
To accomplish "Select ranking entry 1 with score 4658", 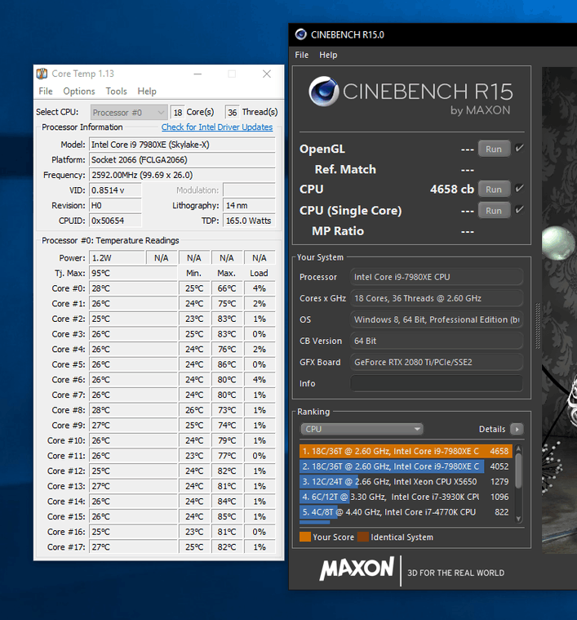I will coord(406,451).
